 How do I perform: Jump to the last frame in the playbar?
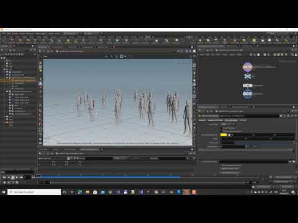pos(21,177)
